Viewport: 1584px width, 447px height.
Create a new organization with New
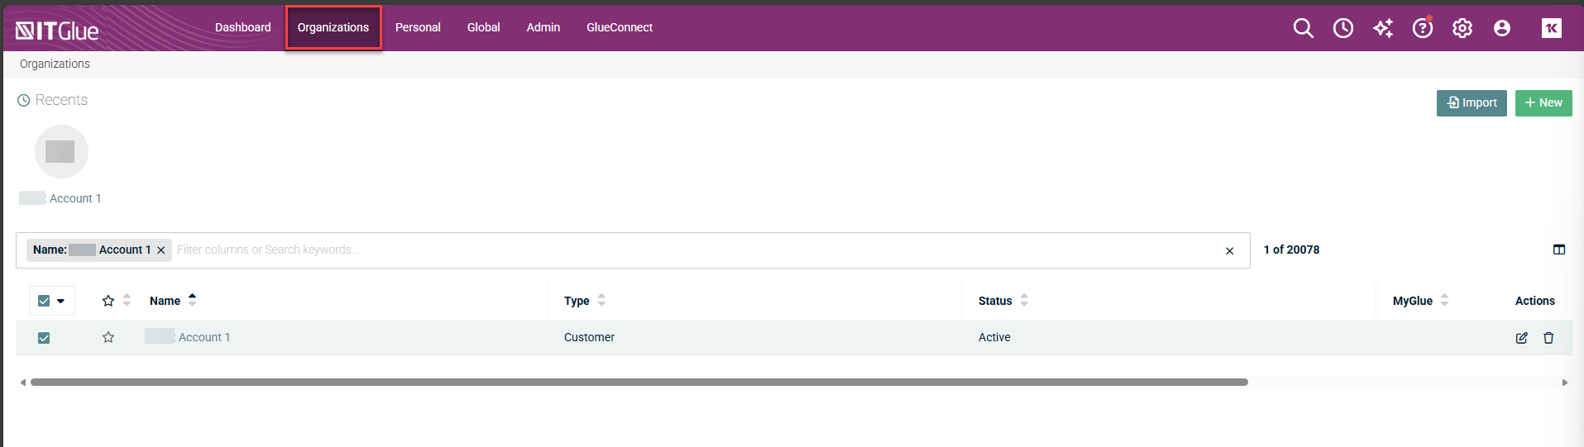tap(1543, 102)
